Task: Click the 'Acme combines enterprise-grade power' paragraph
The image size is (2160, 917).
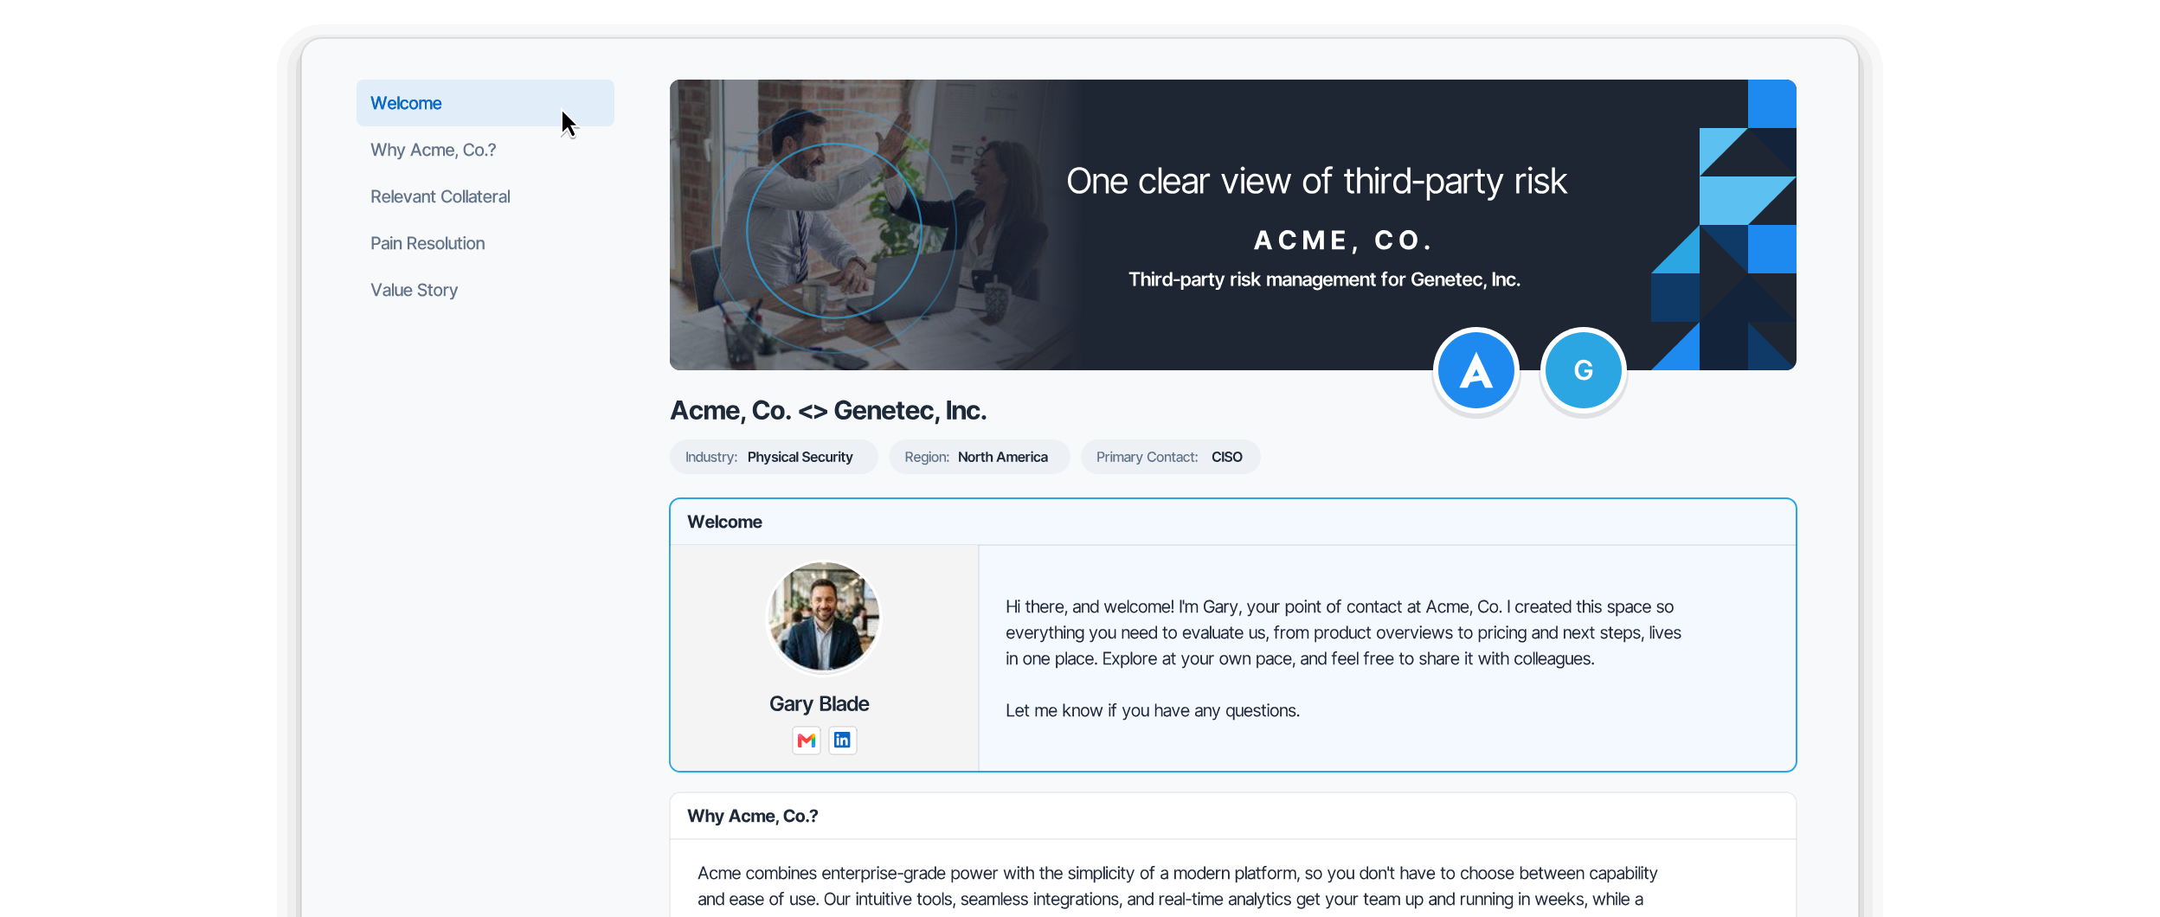Action: (1177, 886)
